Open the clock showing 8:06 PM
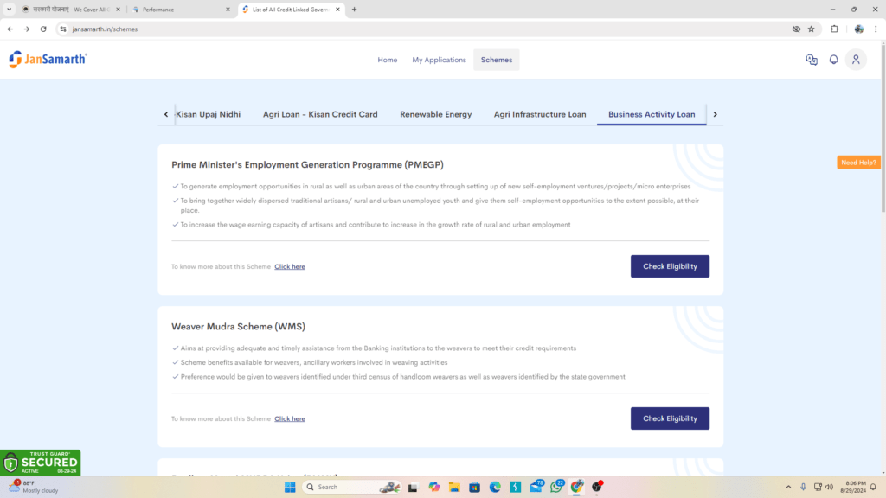The height and width of the screenshot is (498, 886). tap(852, 487)
